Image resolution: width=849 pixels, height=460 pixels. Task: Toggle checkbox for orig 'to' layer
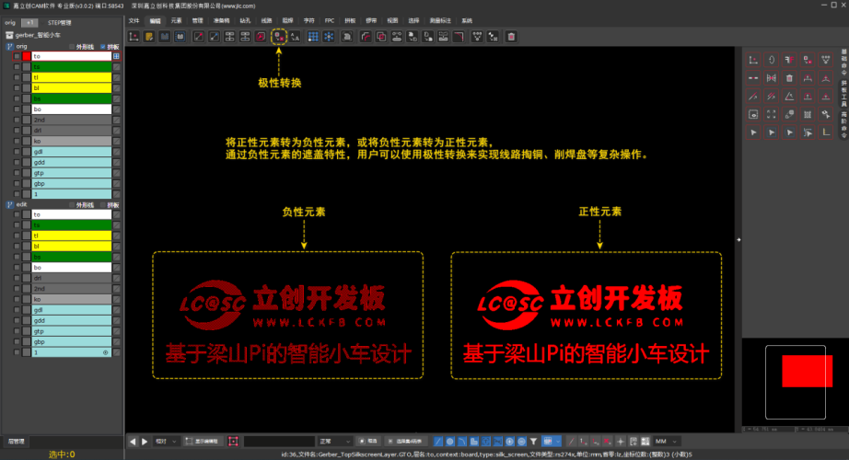click(x=17, y=56)
